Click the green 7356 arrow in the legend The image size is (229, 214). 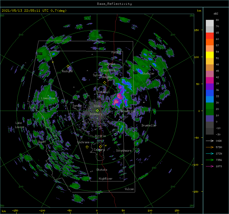point(210,160)
